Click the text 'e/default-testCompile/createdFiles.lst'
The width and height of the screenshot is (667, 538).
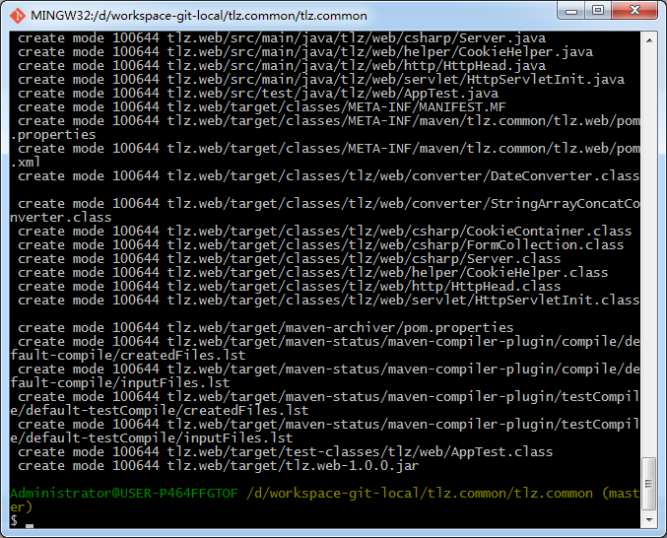159,411
